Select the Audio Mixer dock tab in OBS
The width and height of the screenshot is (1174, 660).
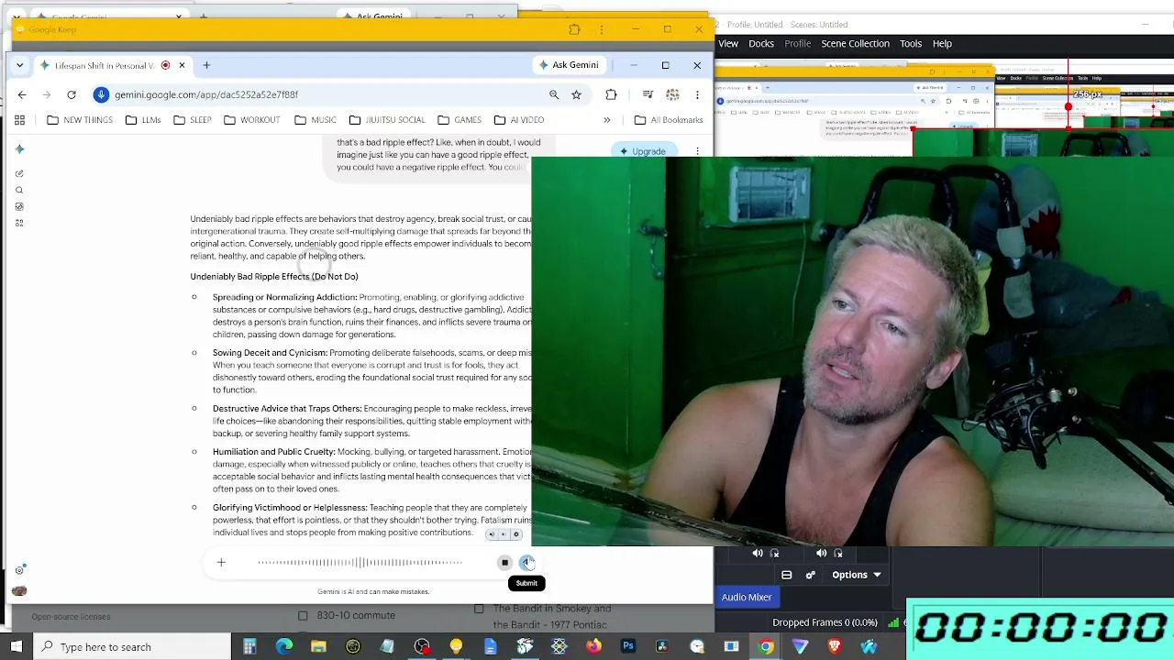point(747,598)
